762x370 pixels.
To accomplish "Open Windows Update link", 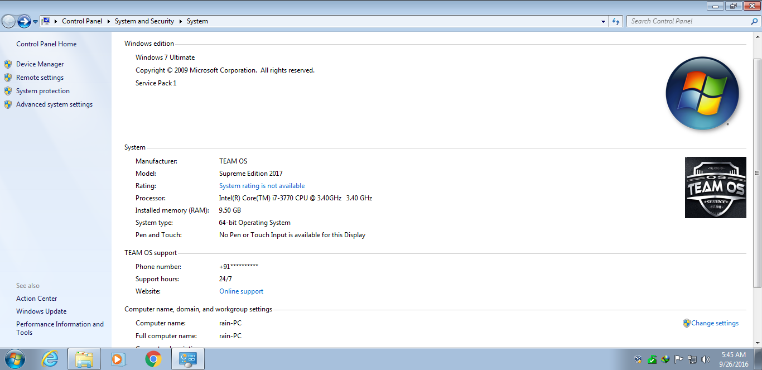I will (41, 311).
